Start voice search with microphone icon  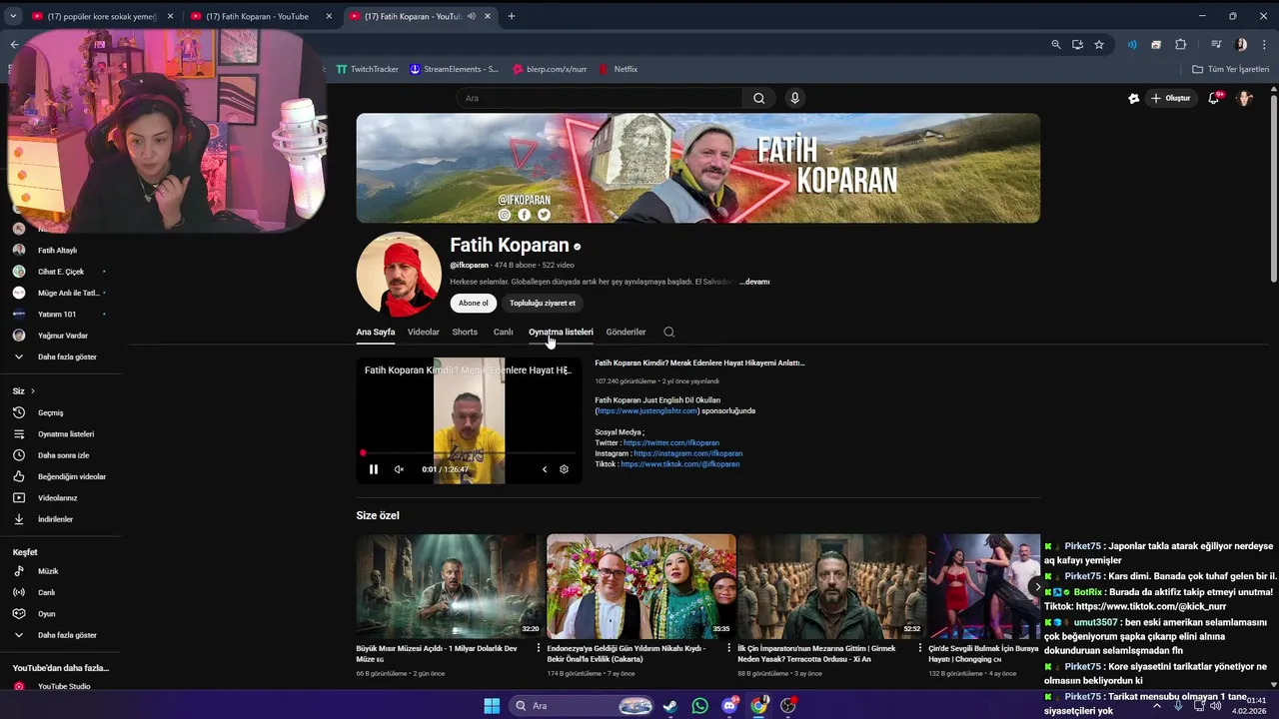[794, 98]
